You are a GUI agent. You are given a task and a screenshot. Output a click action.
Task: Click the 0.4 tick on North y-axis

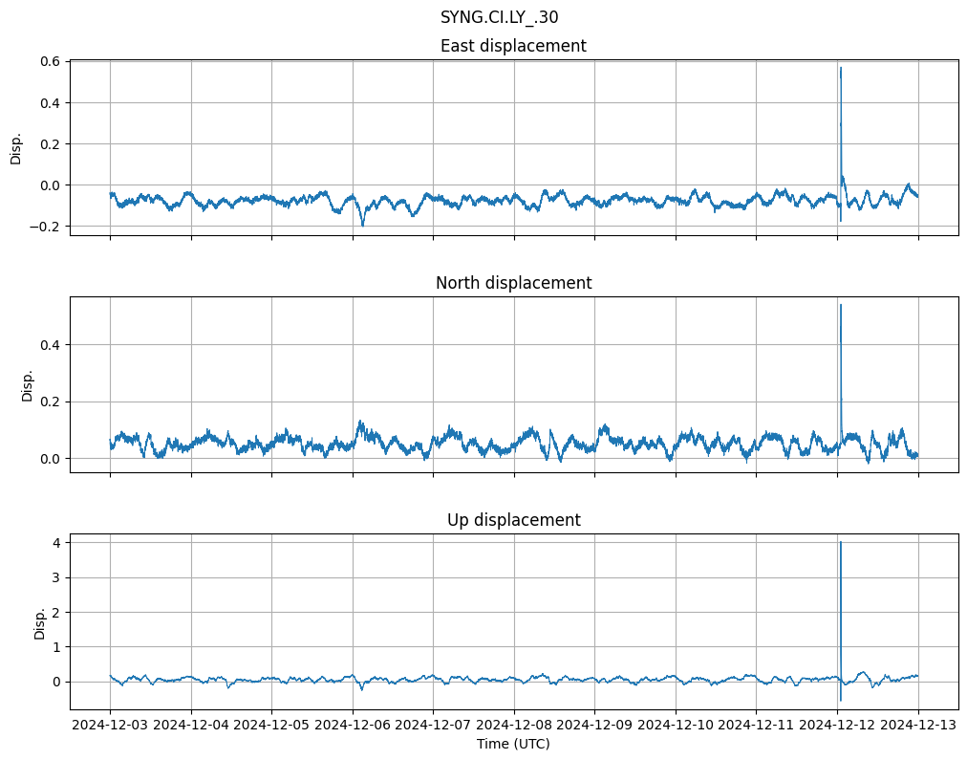50,344
